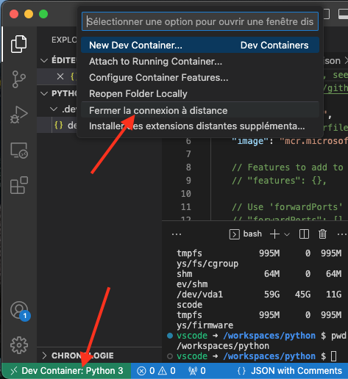Open terminal panel more actions on right
The width and height of the screenshot is (348, 379).
pyautogui.click(x=342, y=234)
